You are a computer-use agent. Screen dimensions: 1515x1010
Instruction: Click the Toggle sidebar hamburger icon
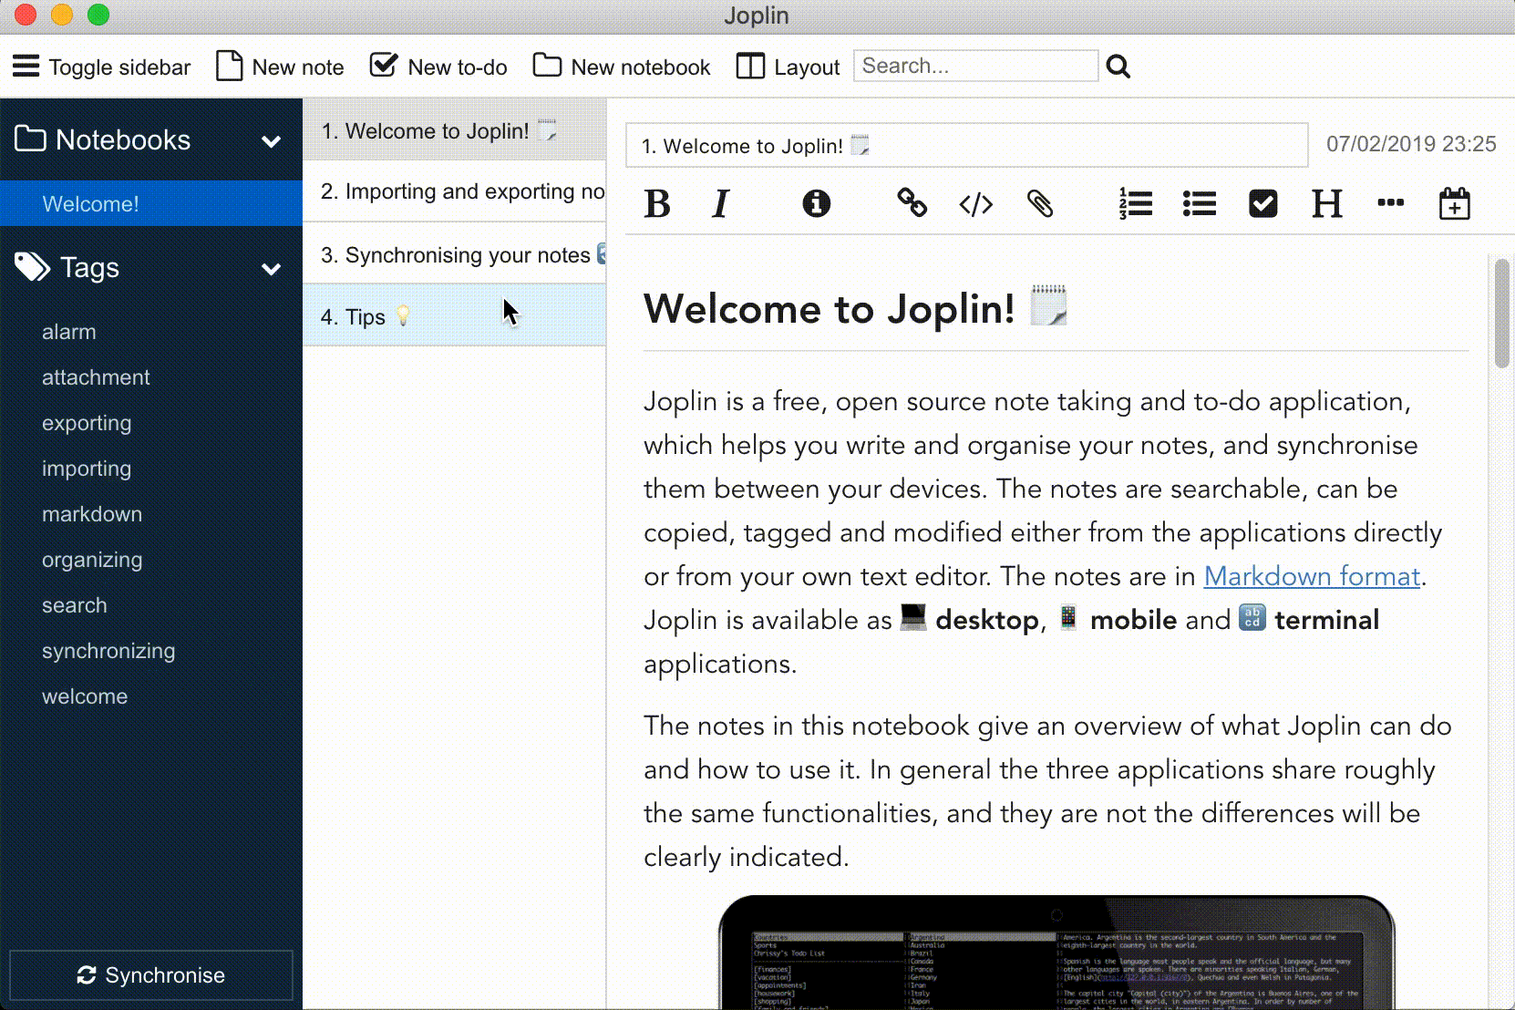click(x=26, y=67)
